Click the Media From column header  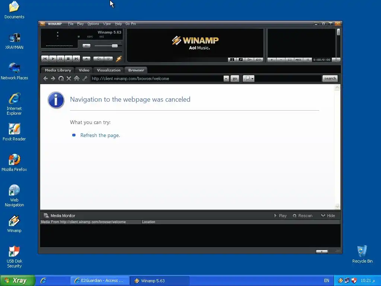point(91,222)
